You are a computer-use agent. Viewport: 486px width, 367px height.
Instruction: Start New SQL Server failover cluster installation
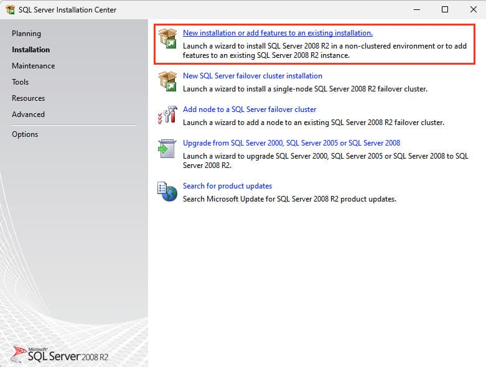tap(252, 76)
